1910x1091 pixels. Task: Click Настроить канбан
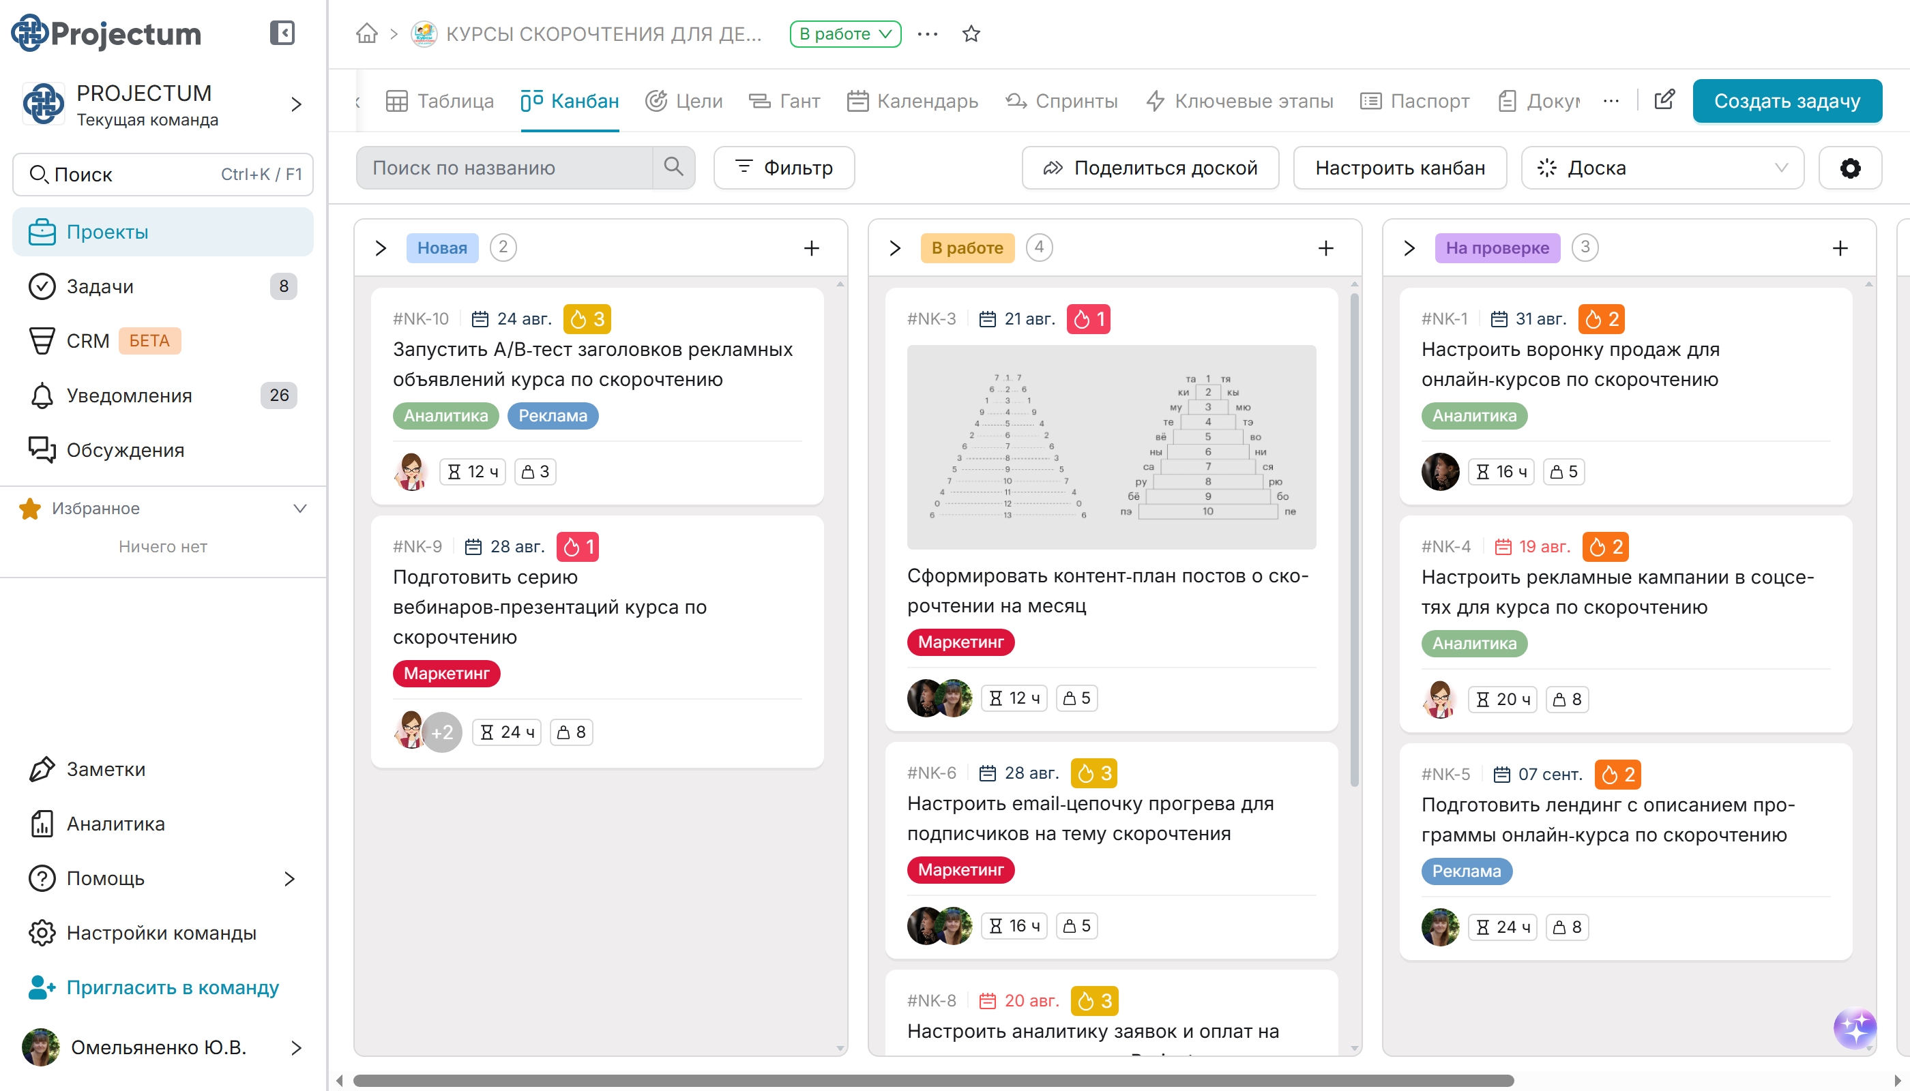point(1400,168)
